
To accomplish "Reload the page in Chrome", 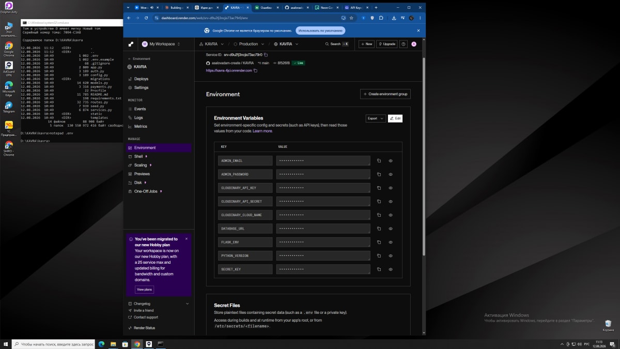I will pos(146,18).
